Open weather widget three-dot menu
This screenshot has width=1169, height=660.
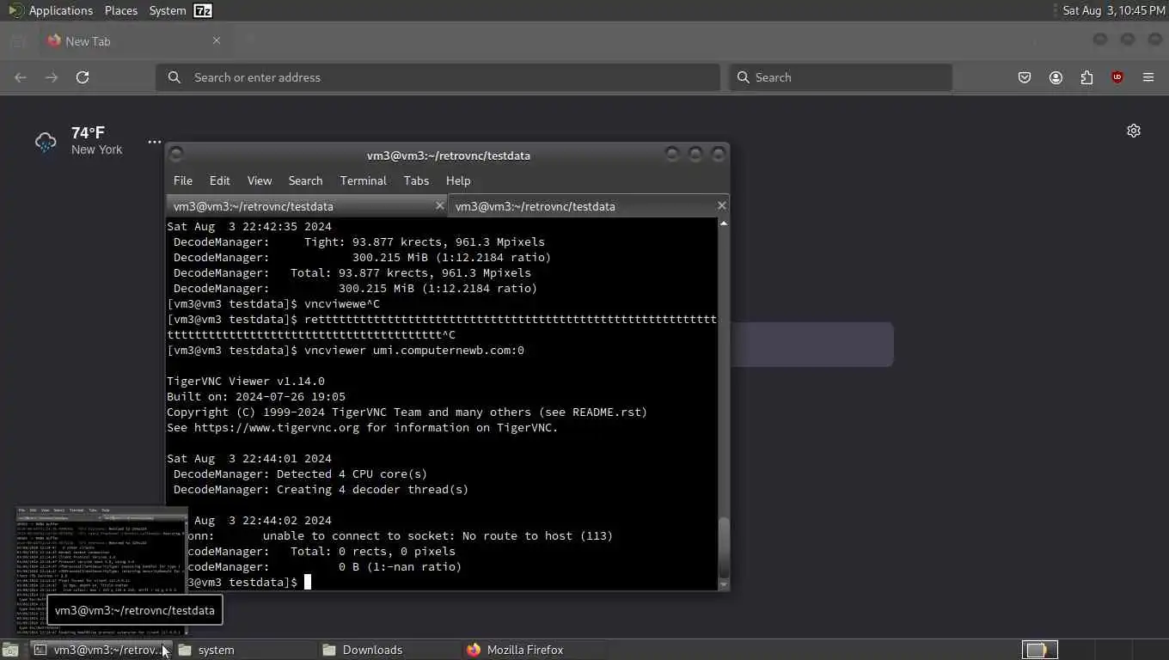point(154,142)
